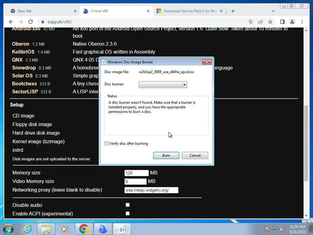
Task: Open the KolibriOS link
Action: [23, 52]
